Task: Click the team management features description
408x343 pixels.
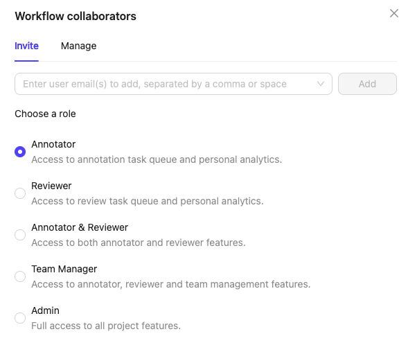Action: pyautogui.click(x=171, y=284)
